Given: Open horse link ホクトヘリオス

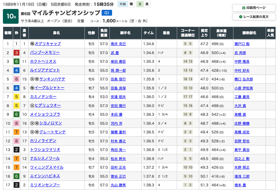Looking at the screenshot, I should coord(43,61).
